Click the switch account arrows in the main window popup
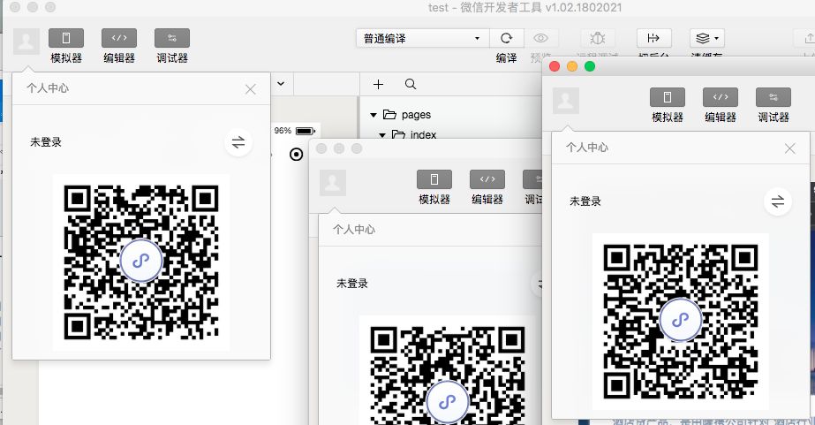The width and height of the screenshot is (815, 425). [x=238, y=142]
